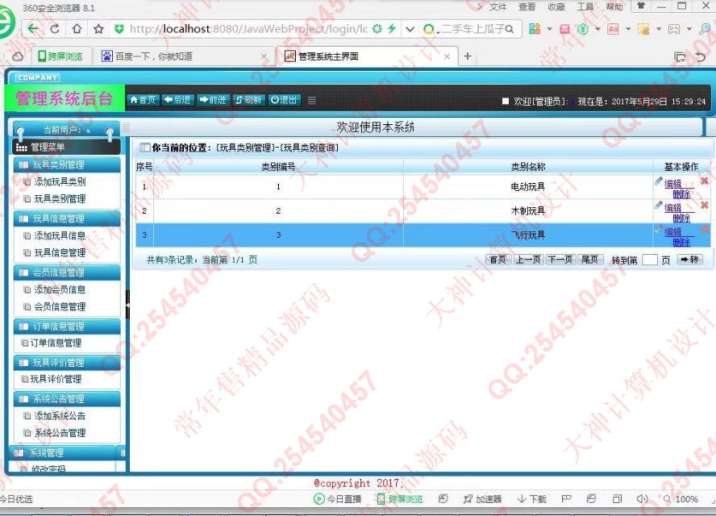The image size is (716, 516).
Task: Select 飞行玩具 table cell
Action: click(x=528, y=235)
